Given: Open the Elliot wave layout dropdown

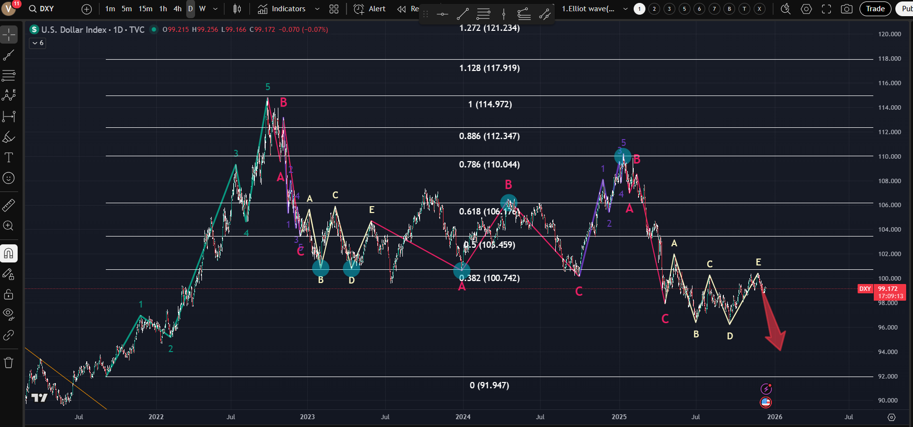Looking at the screenshot, I should (625, 9).
